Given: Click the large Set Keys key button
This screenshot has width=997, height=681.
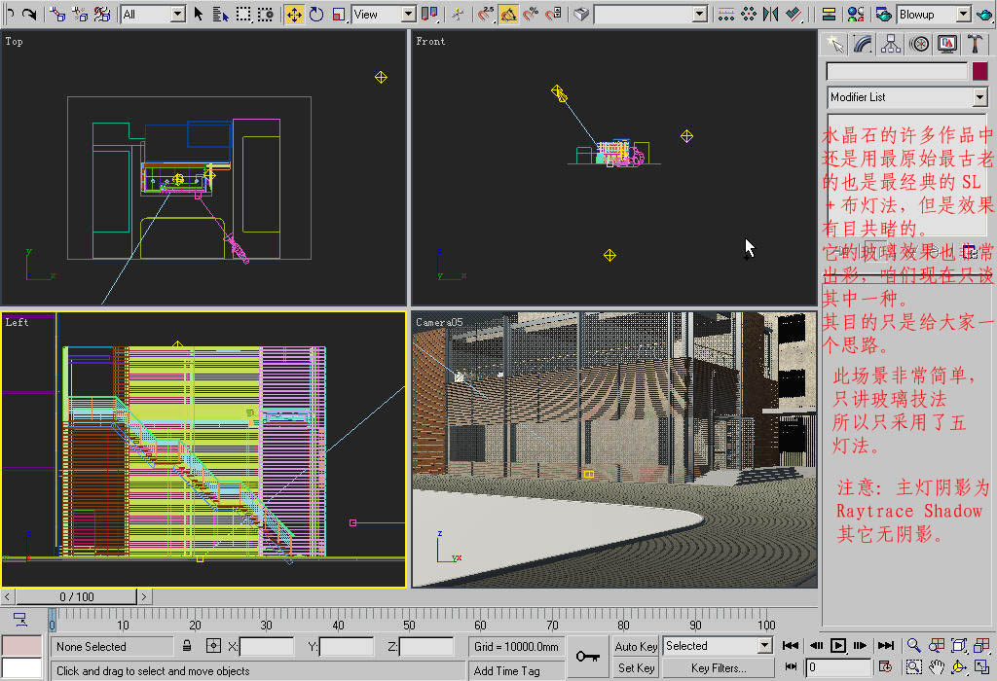Looking at the screenshot, I should click(x=587, y=657).
